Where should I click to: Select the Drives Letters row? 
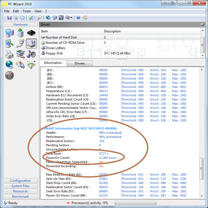[x=120, y=48]
